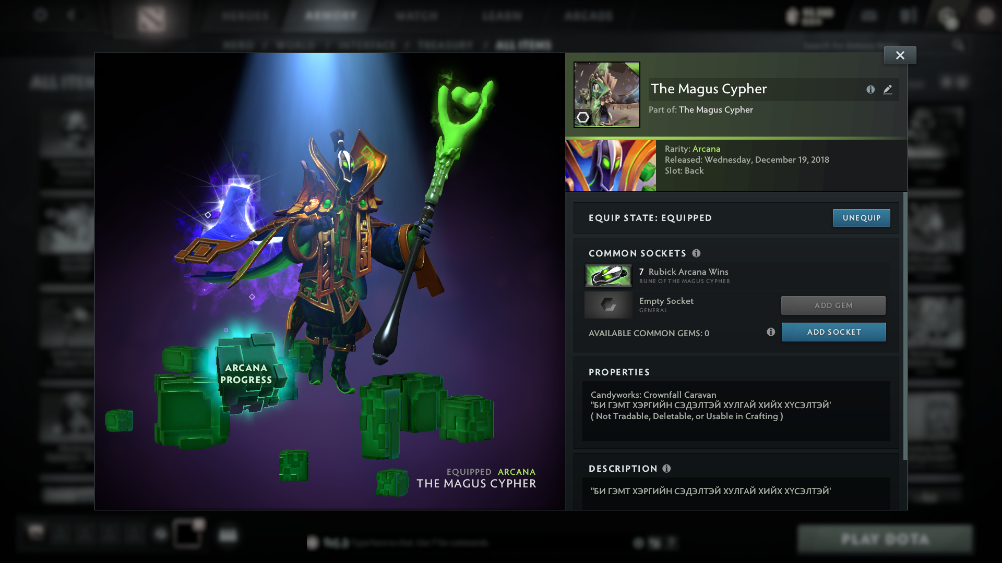The height and width of the screenshot is (563, 1002).
Task: Click The Magus Cypher set preview thumbnail
Action: (x=607, y=94)
